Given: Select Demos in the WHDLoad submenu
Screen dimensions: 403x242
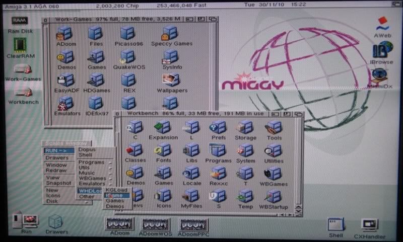Looking at the screenshot, I should [115, 206].
